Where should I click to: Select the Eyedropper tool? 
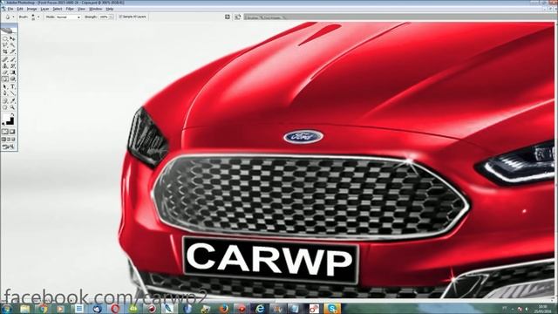pyautogui.click(x=13, y=100)
